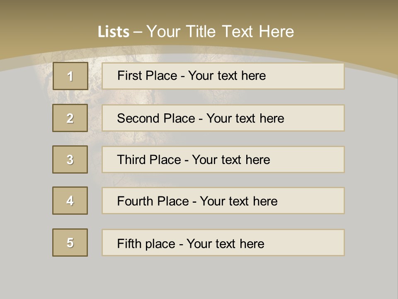Image resolution: width=398 pixels, height=299 pixels.
Task: Click the number 3 square
Action: click(70, 159)
